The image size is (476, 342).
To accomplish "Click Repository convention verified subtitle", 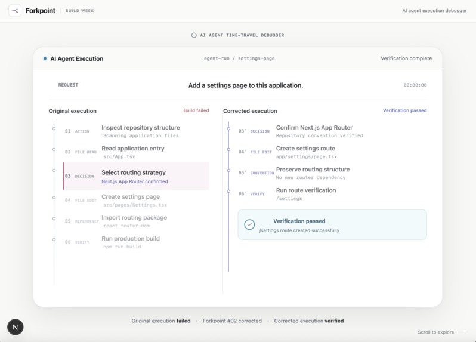I will point(319,135).
